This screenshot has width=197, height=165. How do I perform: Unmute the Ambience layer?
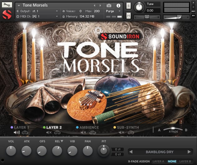(84, 133)
